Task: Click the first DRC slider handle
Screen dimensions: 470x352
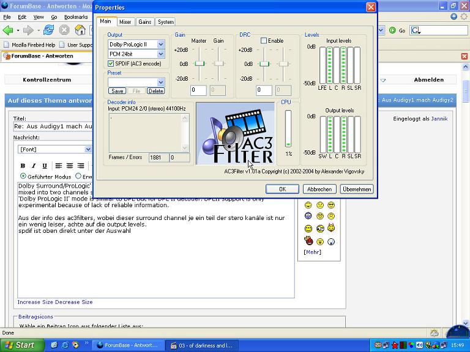Action: pos(264,64)
